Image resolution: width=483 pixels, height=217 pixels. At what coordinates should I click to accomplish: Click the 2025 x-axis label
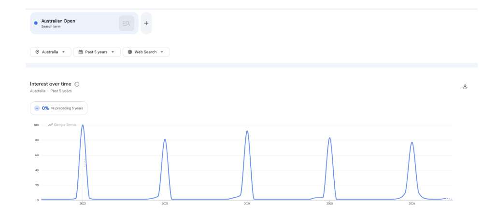pyautogui.click(x=329, y=203)
